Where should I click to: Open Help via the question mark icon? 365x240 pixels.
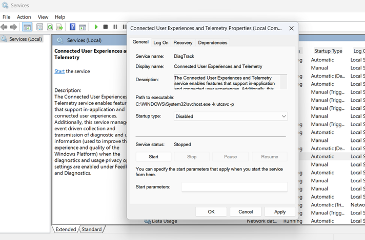[x=73, y=27]
